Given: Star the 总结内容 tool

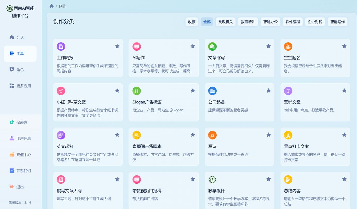Looking at the screenshot, I should (344, 179).
